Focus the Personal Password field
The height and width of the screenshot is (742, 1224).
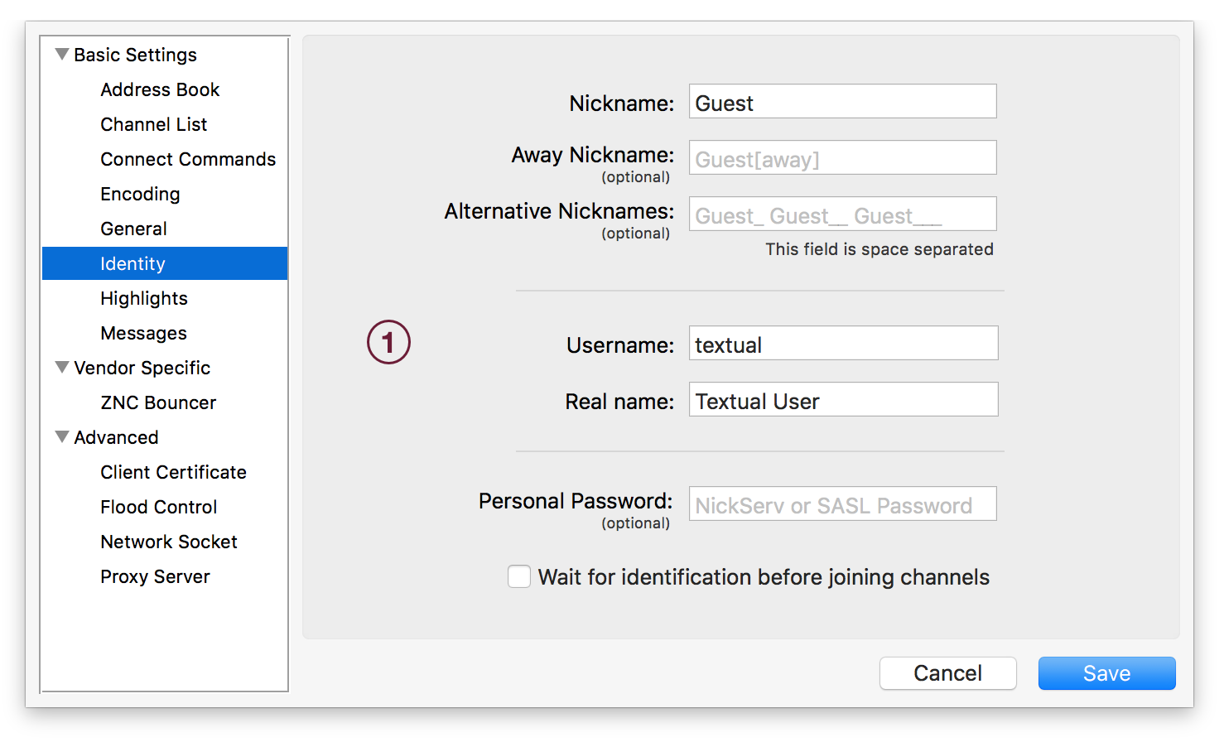[843, 503]
